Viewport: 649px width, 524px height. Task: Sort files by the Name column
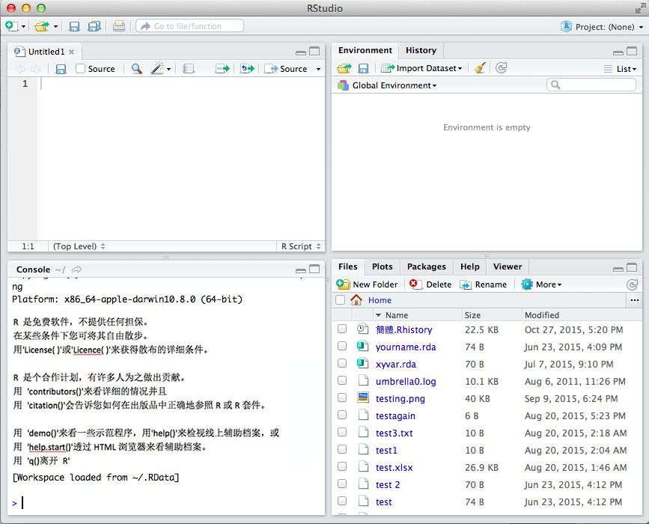point(397,315)
